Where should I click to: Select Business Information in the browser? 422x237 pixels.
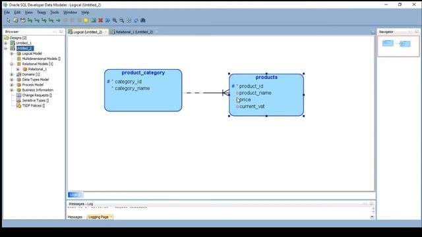(x=38, y=90)
